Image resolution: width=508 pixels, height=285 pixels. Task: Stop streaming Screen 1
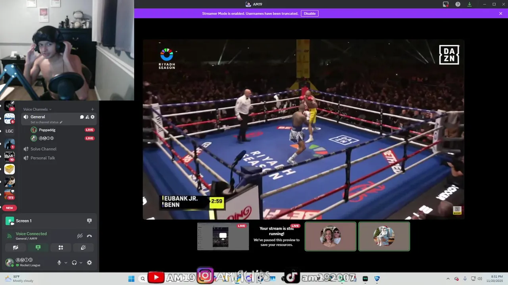pos(89,221)
